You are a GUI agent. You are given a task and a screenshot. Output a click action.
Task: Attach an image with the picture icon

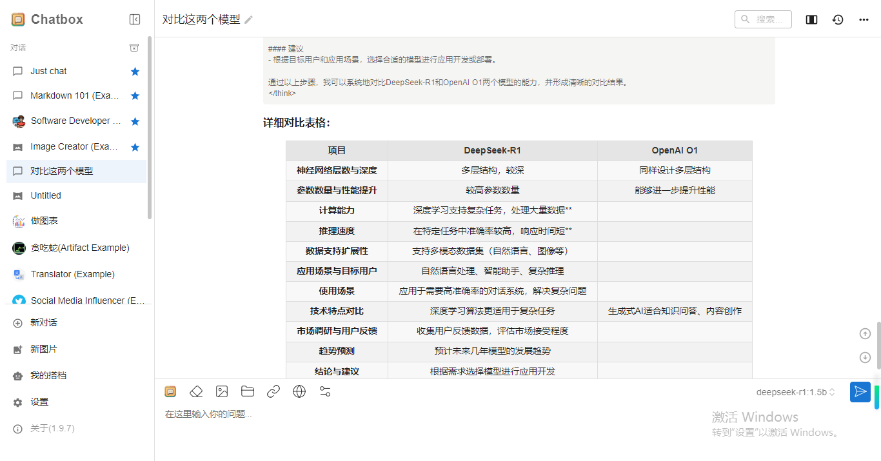click(x=222, y=391)
